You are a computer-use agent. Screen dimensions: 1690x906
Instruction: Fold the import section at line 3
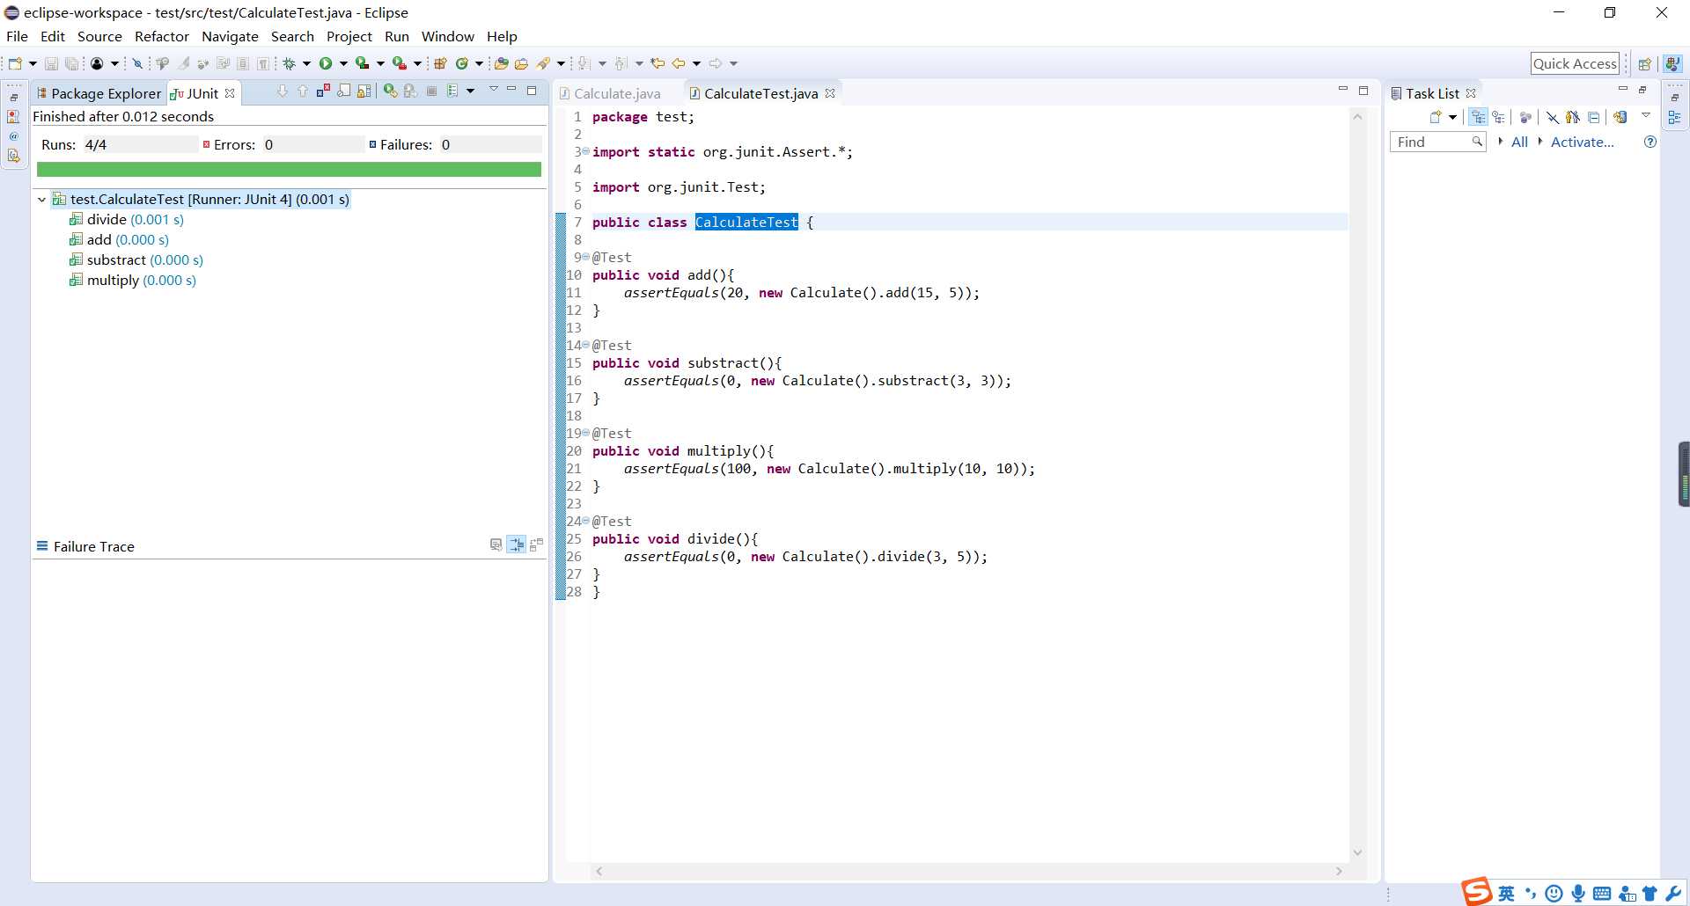point(585,151)
